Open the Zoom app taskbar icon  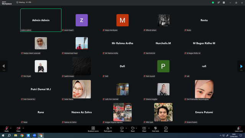34,135
